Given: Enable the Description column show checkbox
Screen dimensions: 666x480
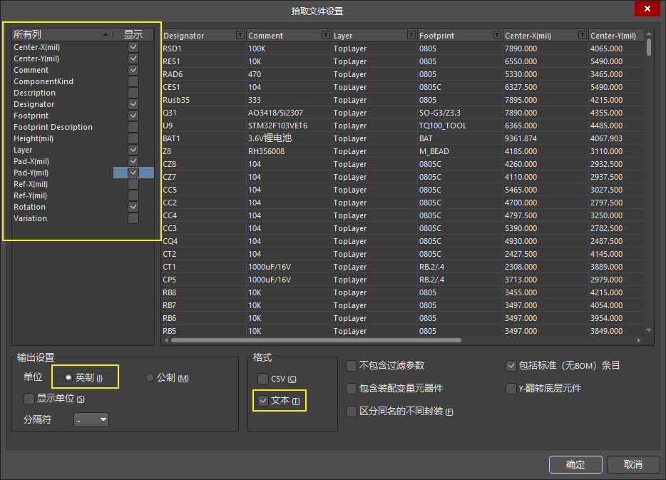Looking at the screenshot, I should (133, 93).
